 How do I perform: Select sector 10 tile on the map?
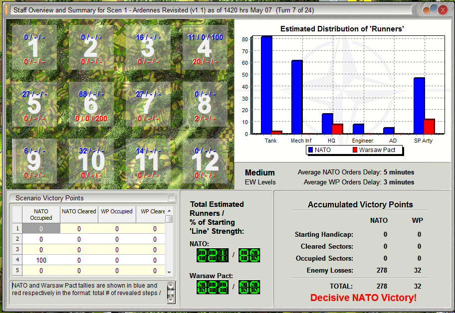(x=91, y=161)
